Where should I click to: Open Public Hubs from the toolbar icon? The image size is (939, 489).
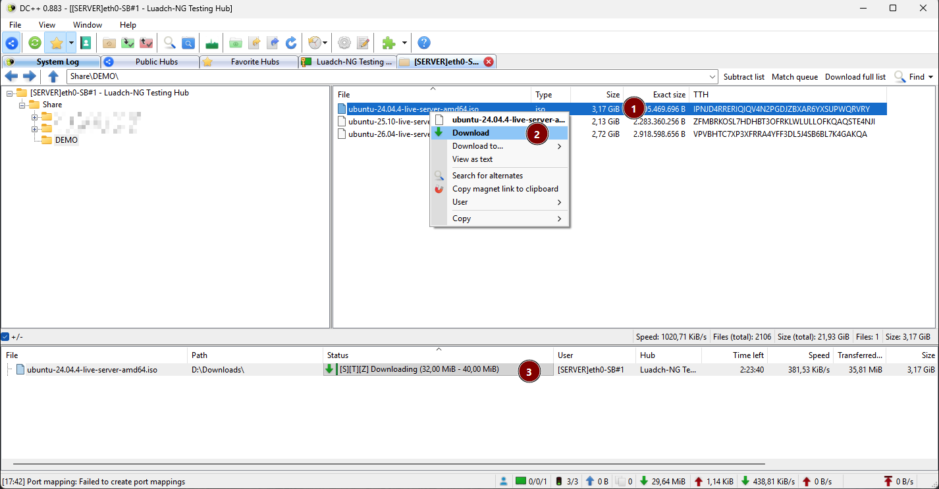[12, 43]
